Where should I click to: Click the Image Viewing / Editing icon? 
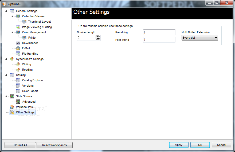[18, 27]
